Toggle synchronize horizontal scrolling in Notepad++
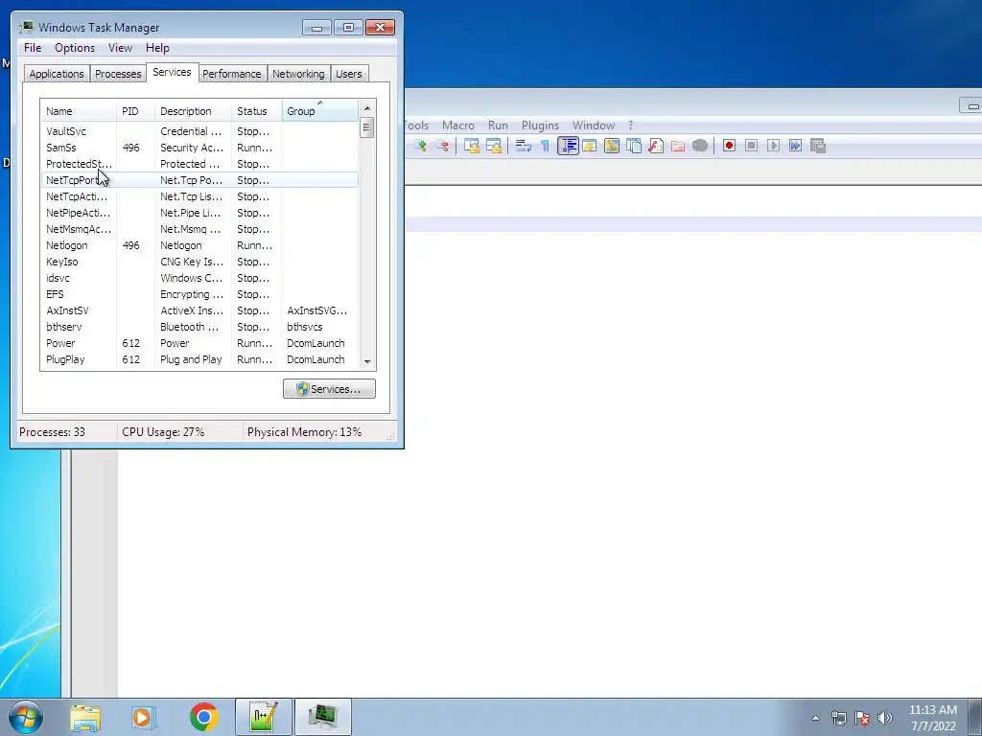 [494, 146]
